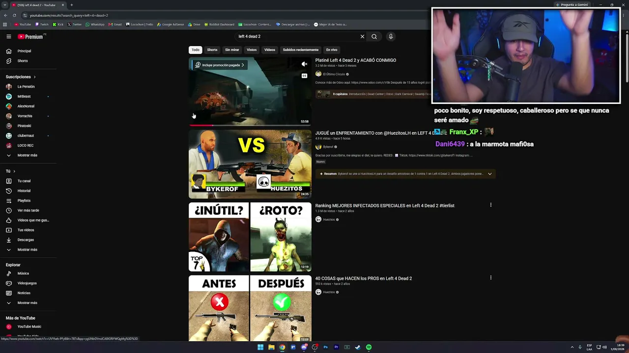Open the YouTube hamburger guide menu

click(x=8, y=36)
